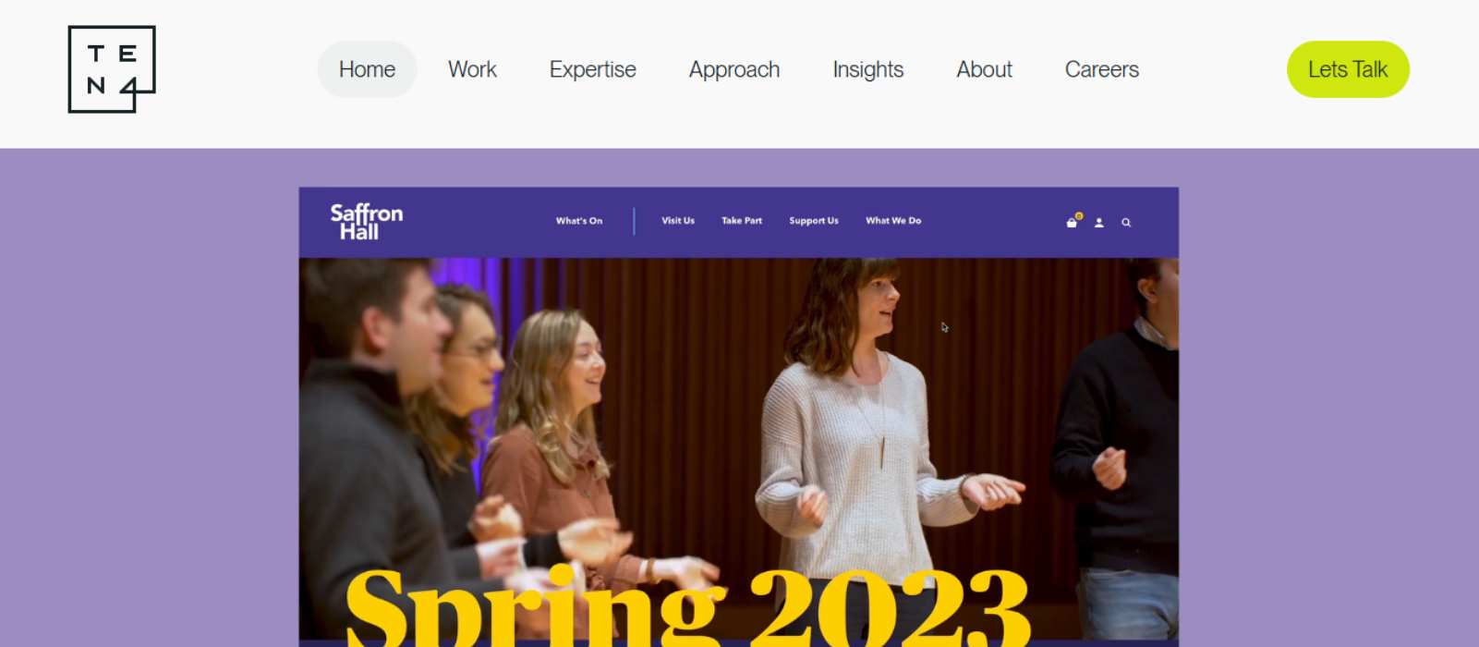This screenshot has height=647, width=1479.
Task: Click What's On in Saffron Hall menu
Action: point(579,221)
